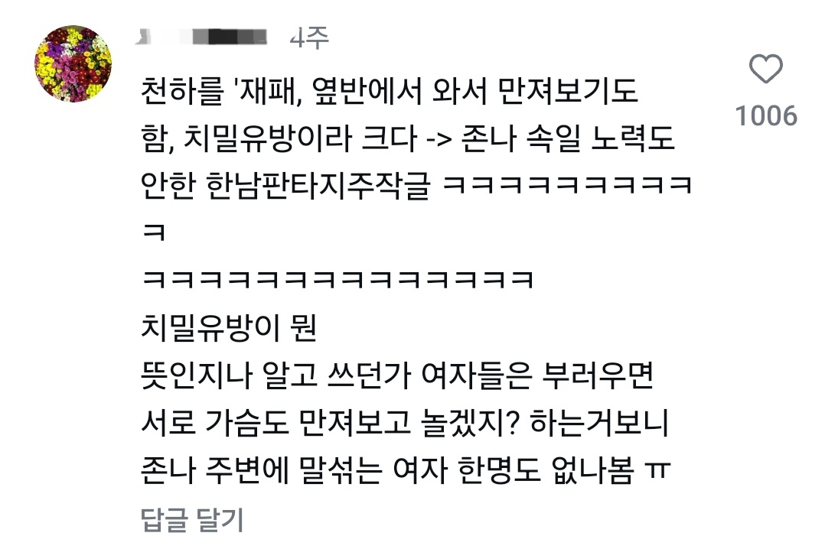
Task: Click the 4주 timestamp
Action: 309,37
